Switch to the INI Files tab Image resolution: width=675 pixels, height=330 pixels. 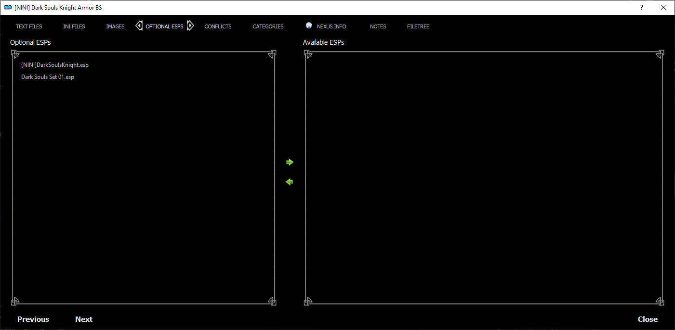pos(74,26)
